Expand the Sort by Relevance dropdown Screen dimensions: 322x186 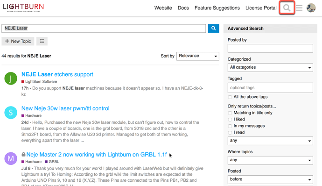198,56
